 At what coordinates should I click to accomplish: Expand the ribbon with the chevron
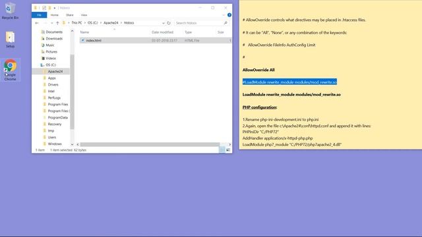coord(224,15)
